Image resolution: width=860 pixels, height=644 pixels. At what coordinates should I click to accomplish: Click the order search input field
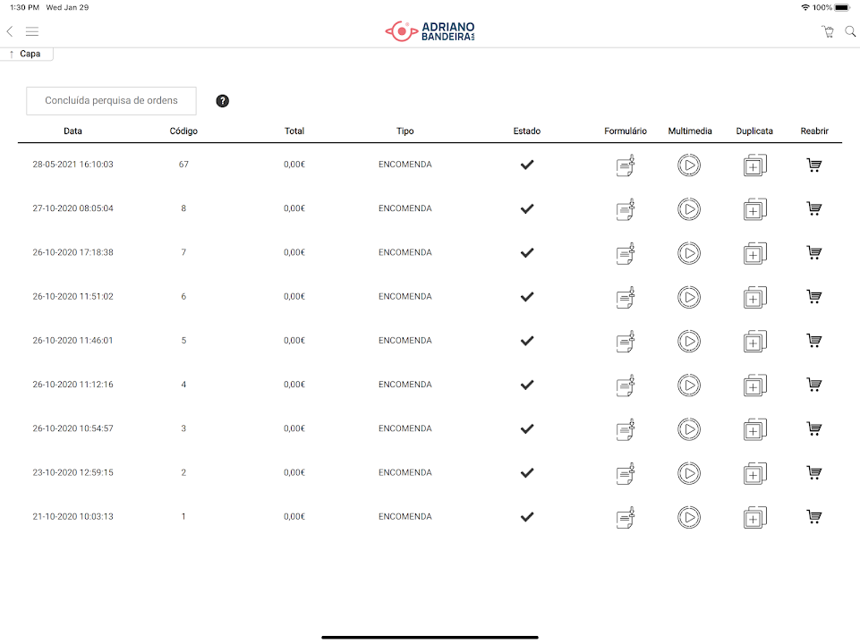(x=111, y=101)
